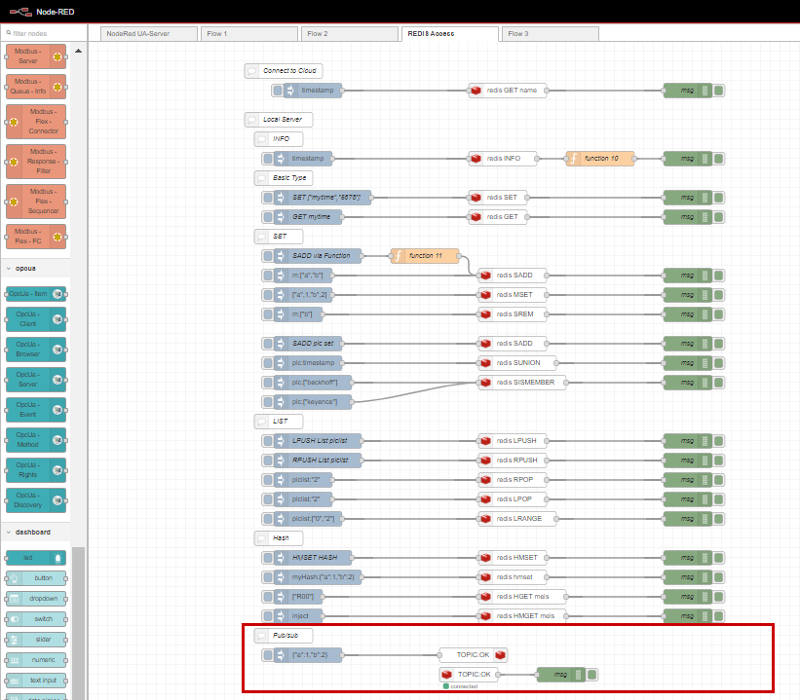Pick the dashboard led palette node
This screenshot has height=700, width=800.
(36, 558)
